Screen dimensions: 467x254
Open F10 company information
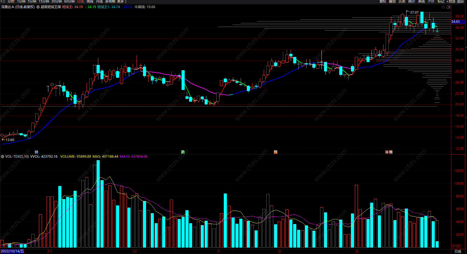click(431, 1)
